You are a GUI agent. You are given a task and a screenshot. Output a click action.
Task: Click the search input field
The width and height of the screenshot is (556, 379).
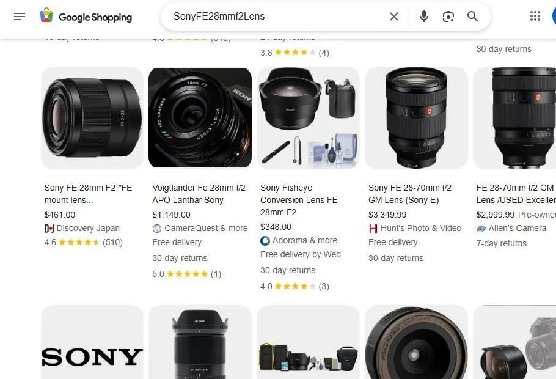(275, 17)
